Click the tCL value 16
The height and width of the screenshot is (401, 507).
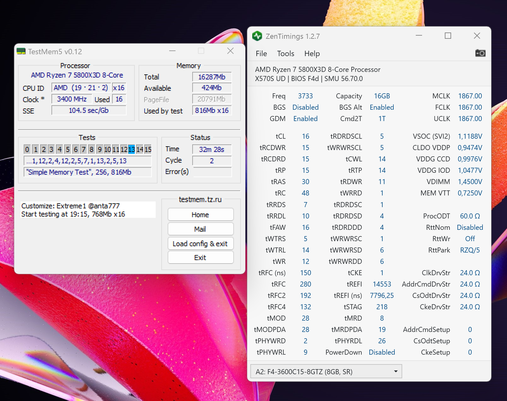pos(305,136)
